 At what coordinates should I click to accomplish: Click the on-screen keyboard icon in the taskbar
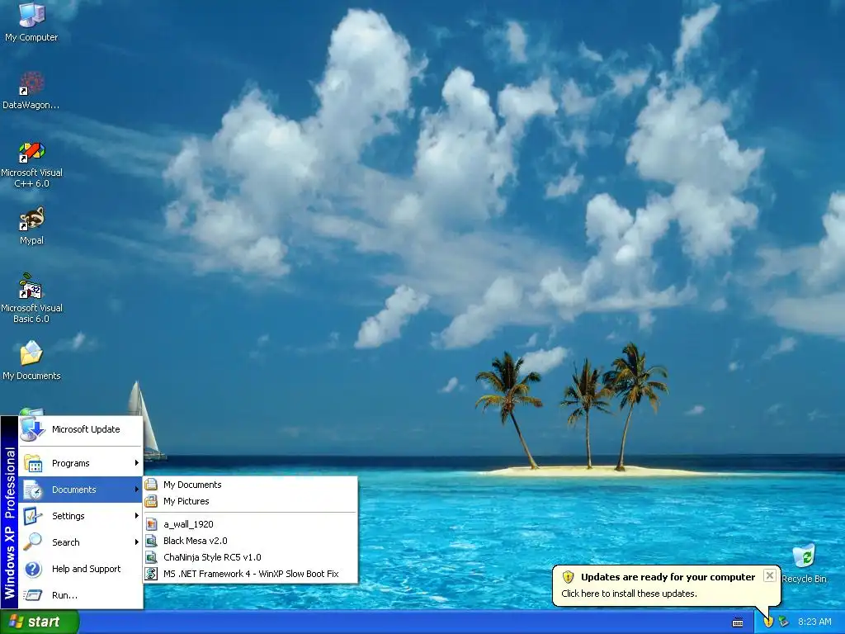738,622
